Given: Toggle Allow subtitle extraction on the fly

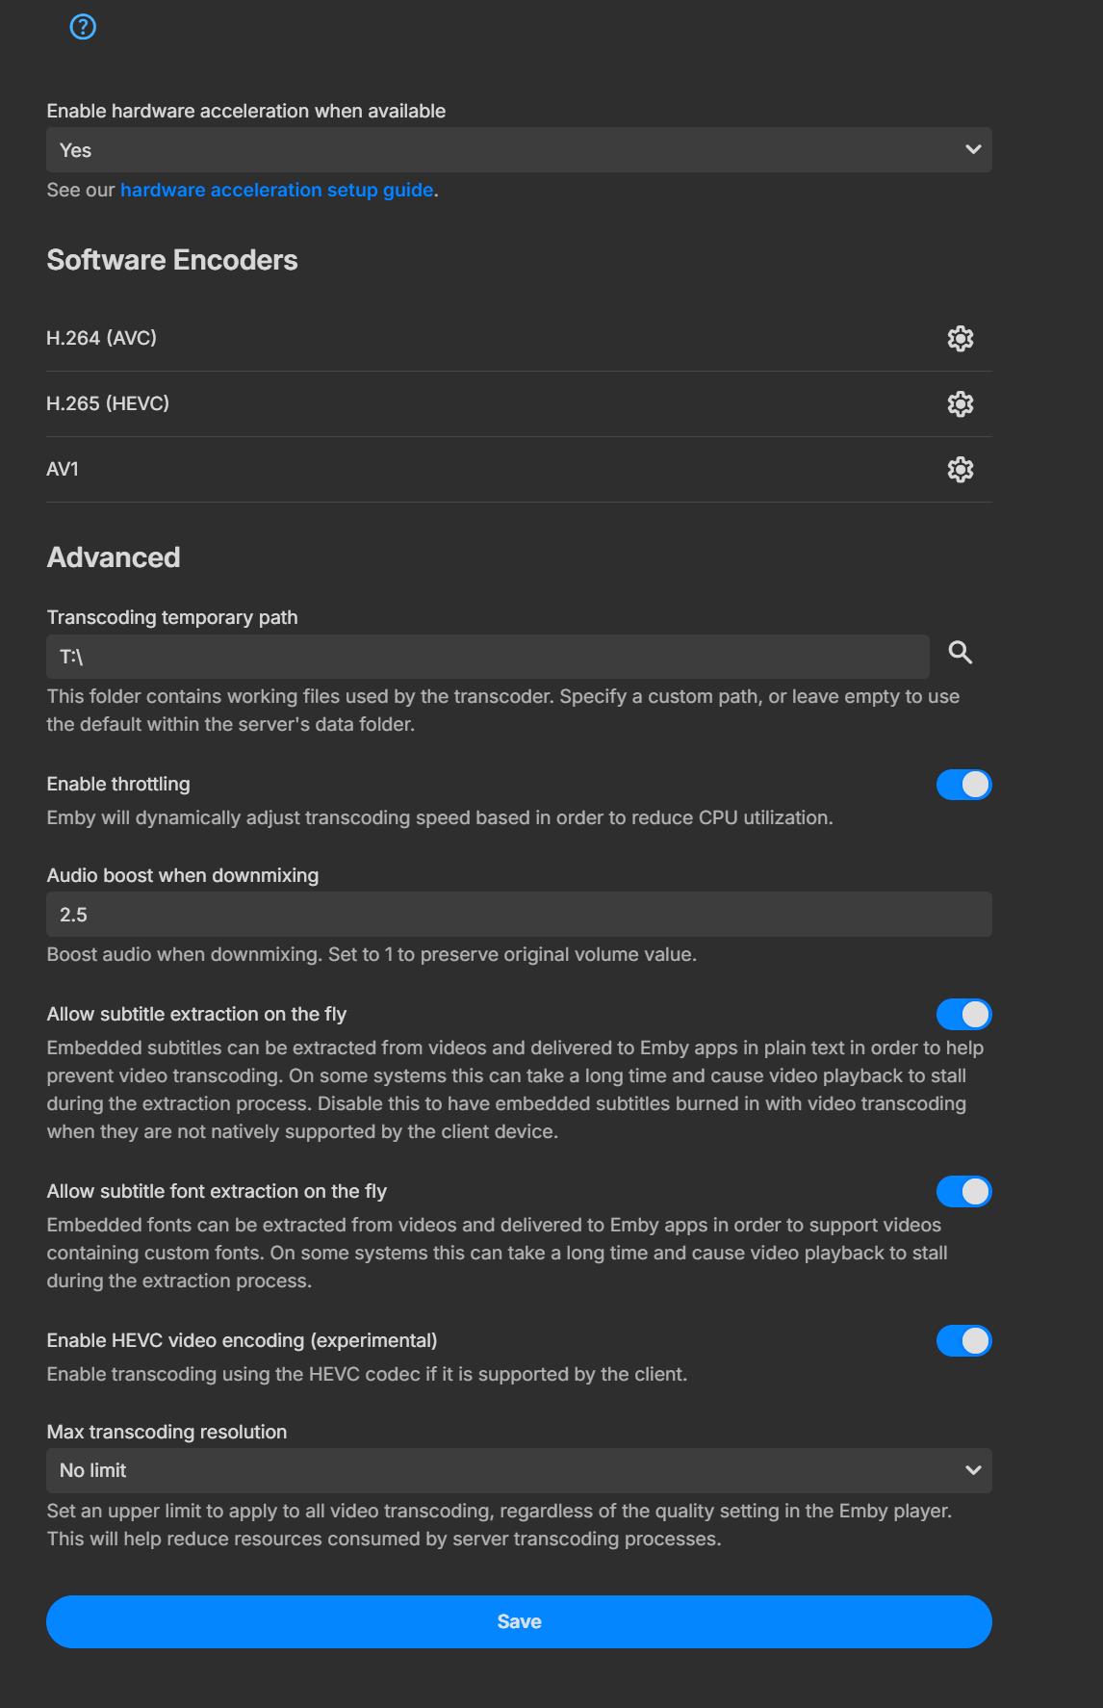Looking at the screenshot, I should click(963, 1014).
